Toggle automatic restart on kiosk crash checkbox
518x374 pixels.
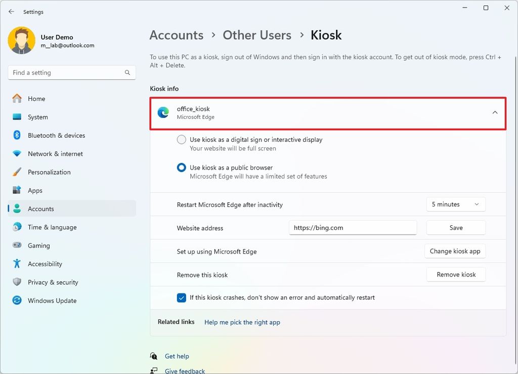pyautogui.click(x=182, y=298)
